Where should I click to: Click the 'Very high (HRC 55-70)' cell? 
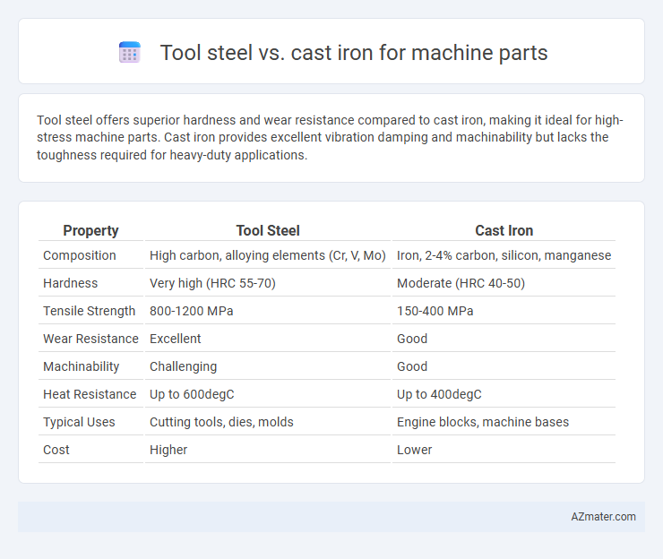(x=212, y=283)
